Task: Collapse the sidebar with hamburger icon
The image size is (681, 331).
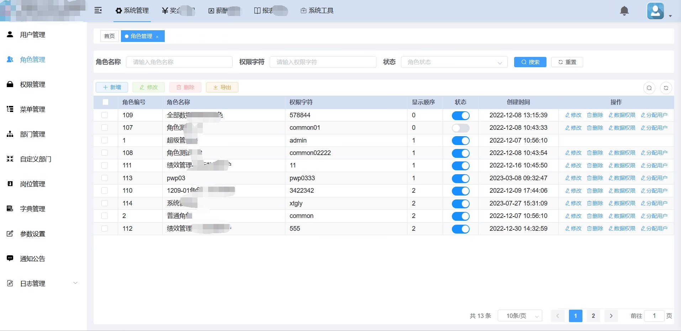Action: 98,10
